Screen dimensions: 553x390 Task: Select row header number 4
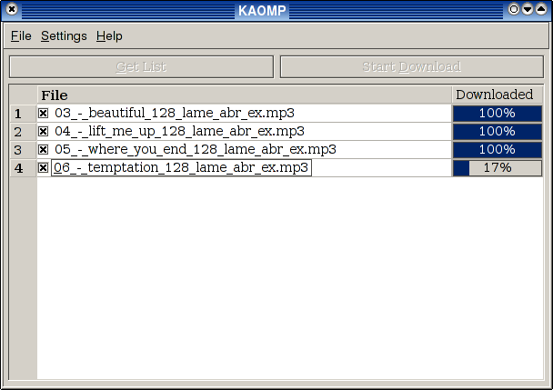(x=24, y=168)
